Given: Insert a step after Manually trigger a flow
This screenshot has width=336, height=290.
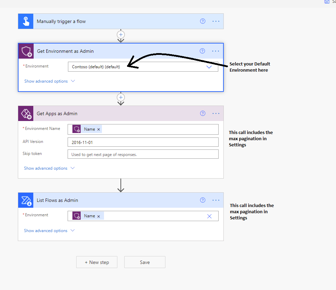Looking at the screenshot, I should [121, 34].
